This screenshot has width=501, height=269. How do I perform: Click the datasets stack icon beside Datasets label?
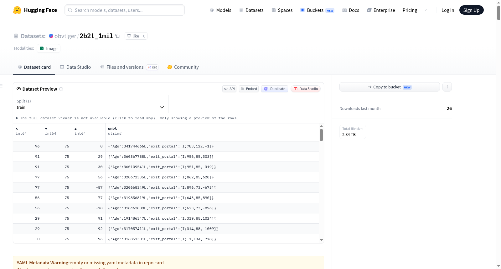pyautogui.click(x=16, y=36)
